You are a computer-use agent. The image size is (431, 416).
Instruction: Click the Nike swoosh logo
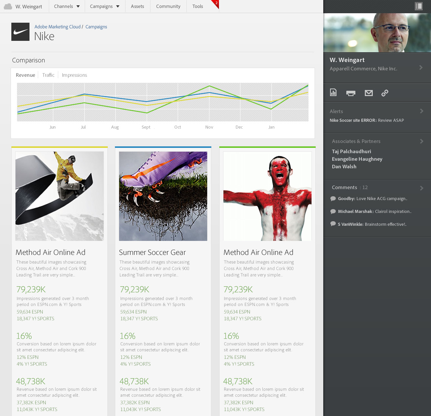pos(20,32)
